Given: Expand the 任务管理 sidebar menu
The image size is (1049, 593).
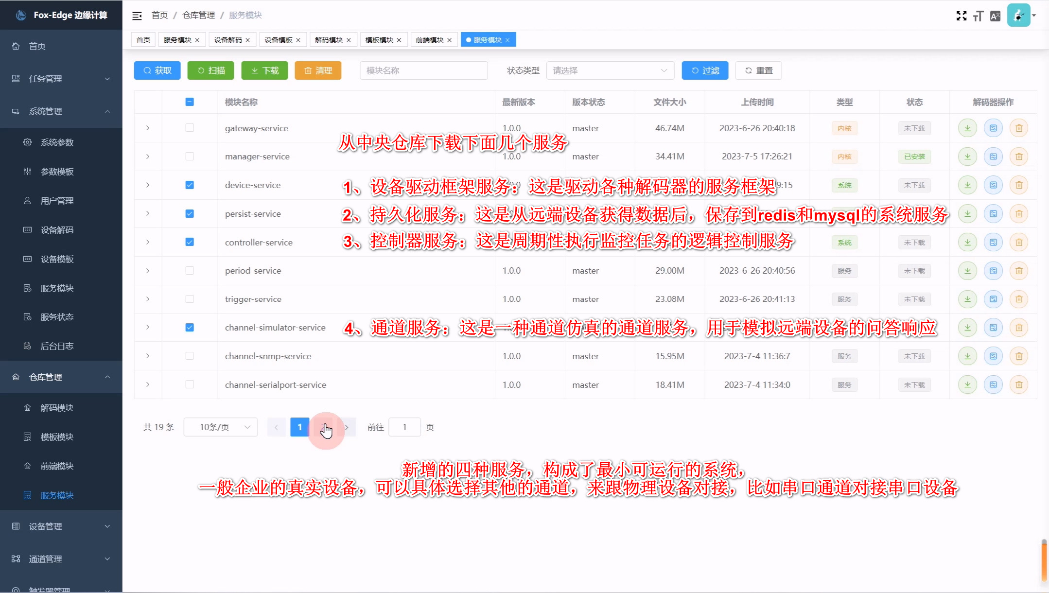Looking at the screenshot, I should pyautogui.click(x=61, y=79).
